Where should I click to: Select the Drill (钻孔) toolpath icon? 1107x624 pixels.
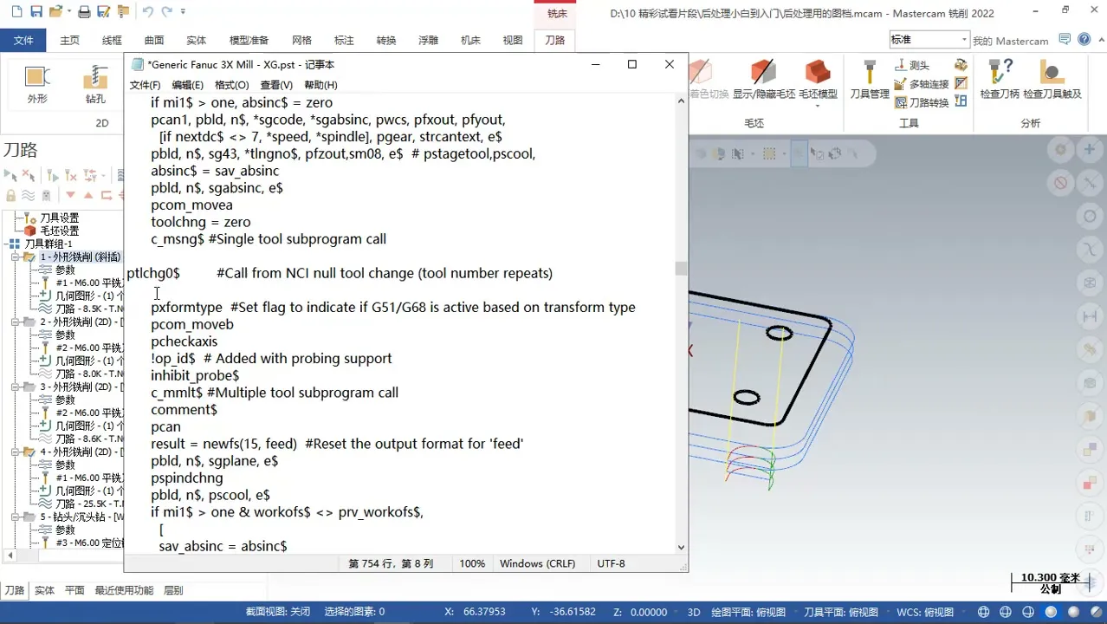[95, 84]
